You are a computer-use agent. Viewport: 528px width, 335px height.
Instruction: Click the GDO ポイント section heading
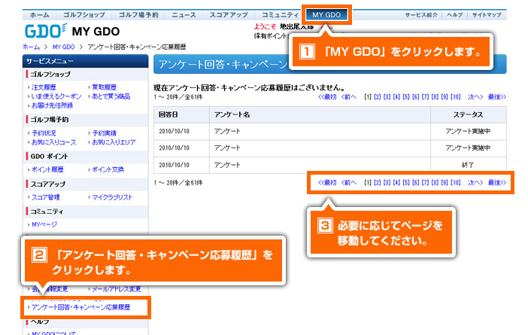coord(50,157)
